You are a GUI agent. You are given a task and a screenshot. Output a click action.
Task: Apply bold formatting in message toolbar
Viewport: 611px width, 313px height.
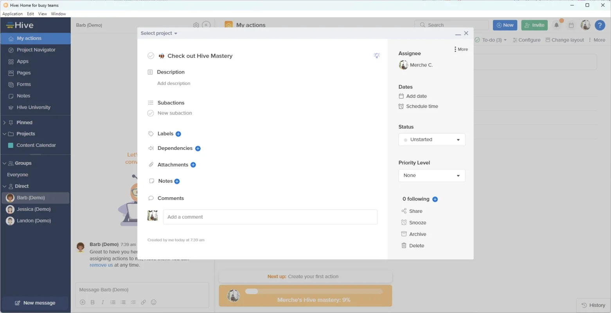(93, 302)
